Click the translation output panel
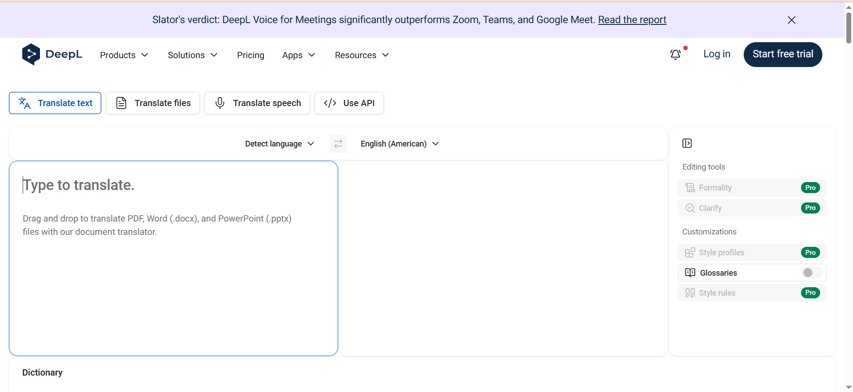 coord(503,258)
